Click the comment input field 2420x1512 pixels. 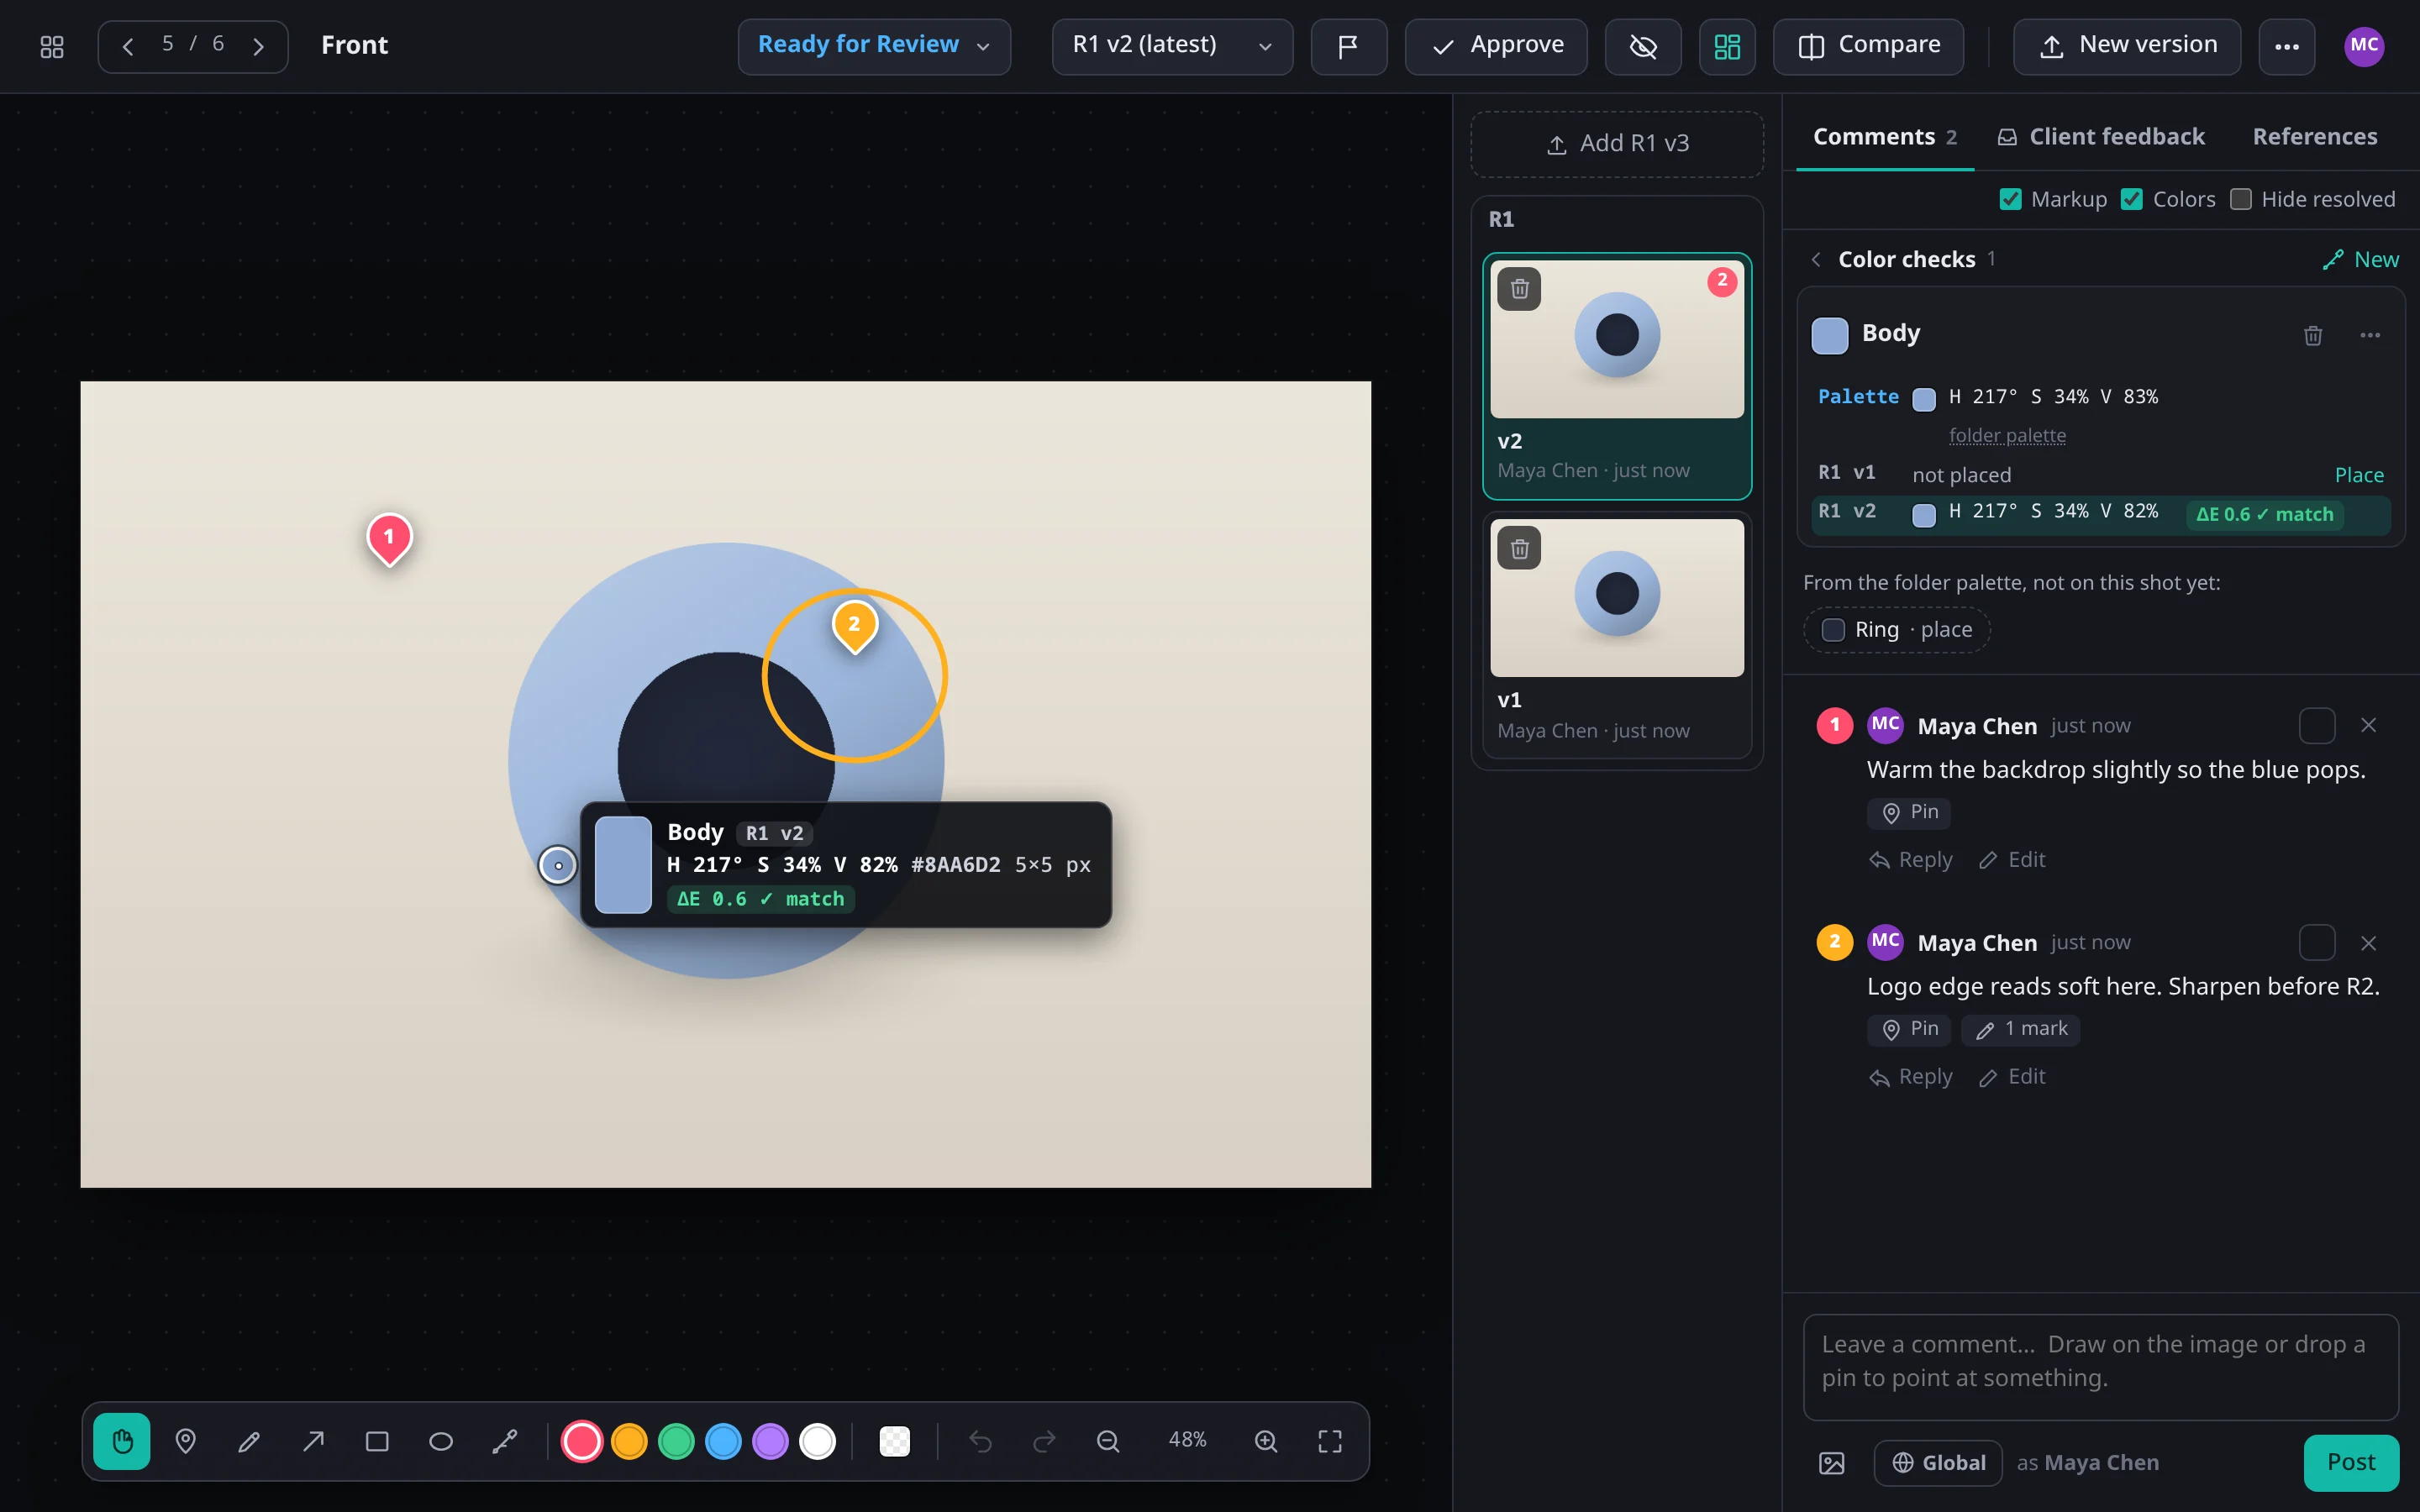tap(2101, 1367)
